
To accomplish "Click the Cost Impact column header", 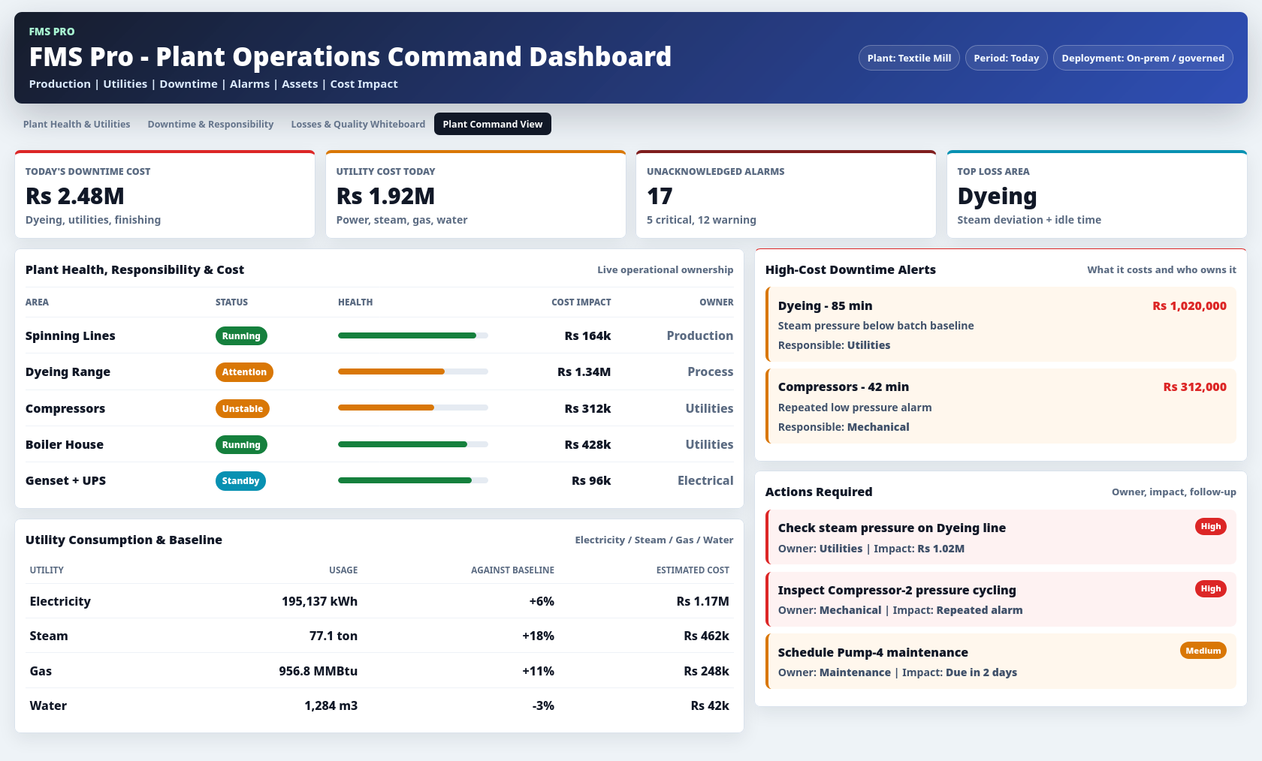I will click(x=581, y=302).
